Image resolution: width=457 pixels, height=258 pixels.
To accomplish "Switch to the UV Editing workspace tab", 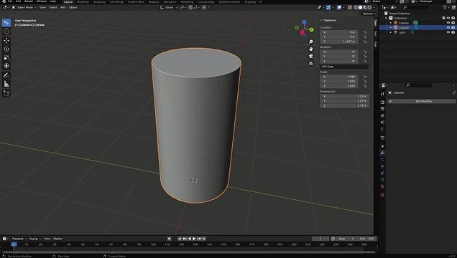I will [116, 1].
